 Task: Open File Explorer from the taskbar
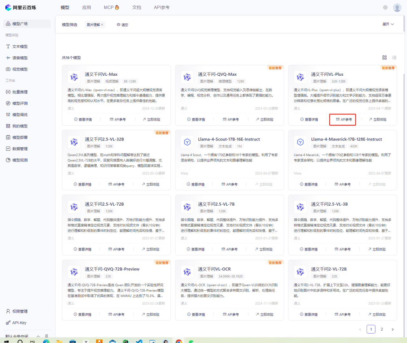tap(59, 341)
